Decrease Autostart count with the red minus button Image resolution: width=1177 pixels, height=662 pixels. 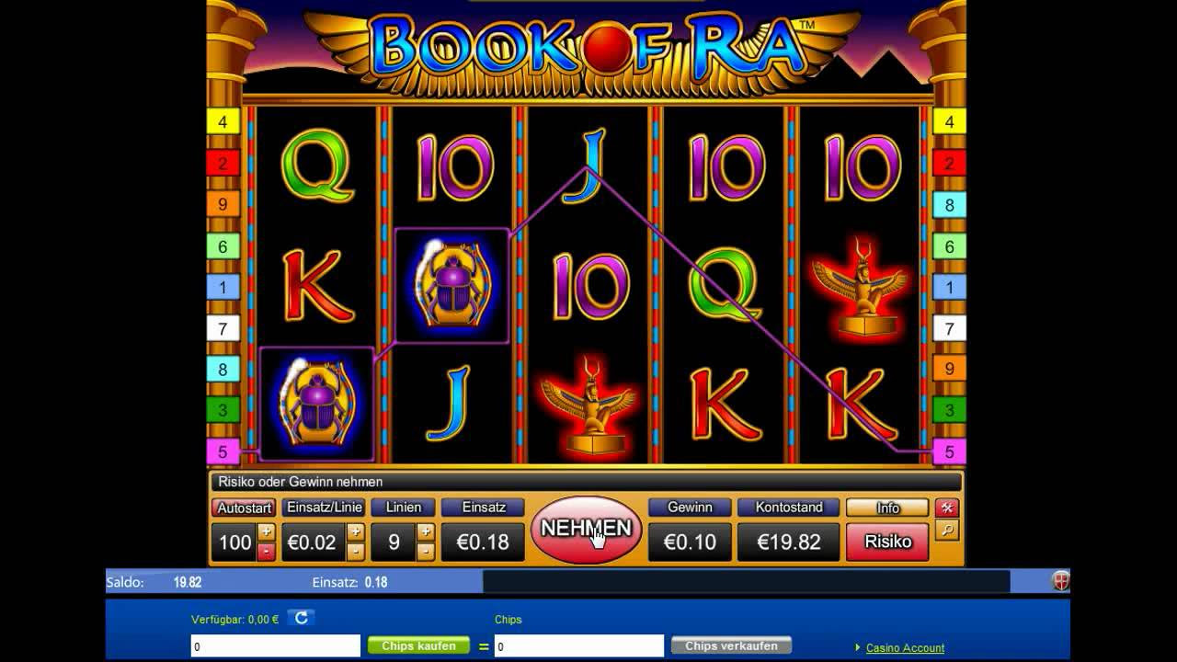click(x=266, y=552)
